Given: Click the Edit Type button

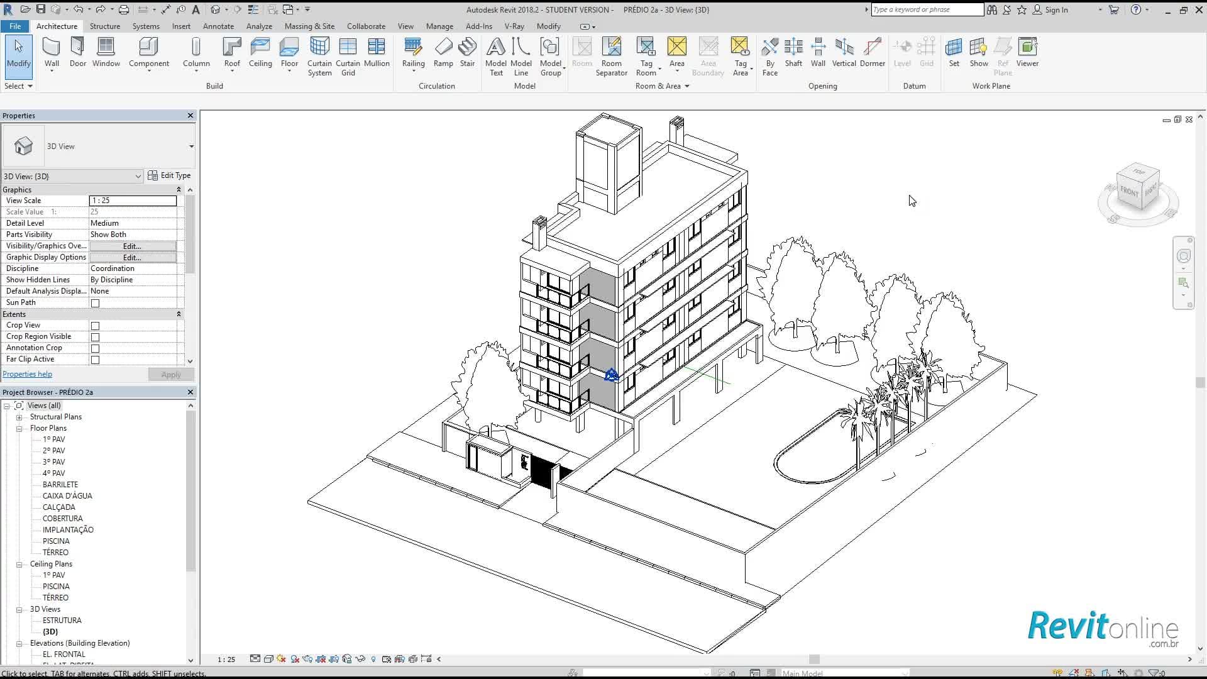Looking at the screenshot, I should point(169,175).
